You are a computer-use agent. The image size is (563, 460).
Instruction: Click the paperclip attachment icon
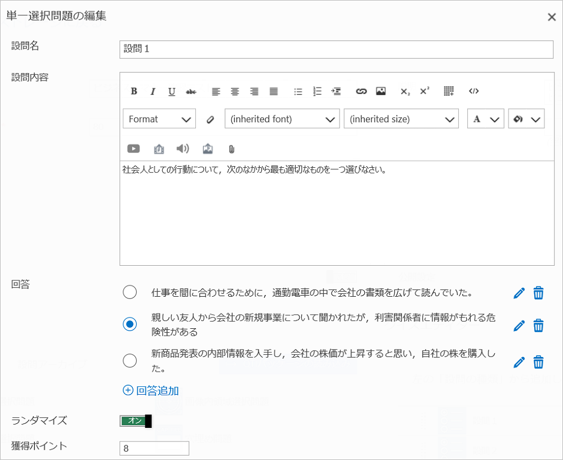[x=231, y=149]
